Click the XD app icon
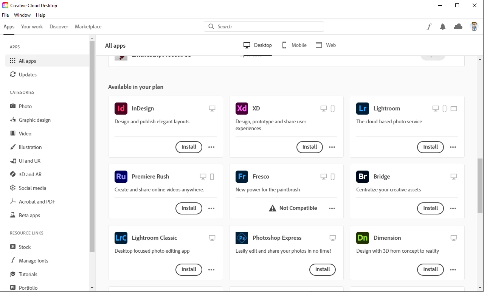Viewport: 484px width, 292px height. pos(242,109)
